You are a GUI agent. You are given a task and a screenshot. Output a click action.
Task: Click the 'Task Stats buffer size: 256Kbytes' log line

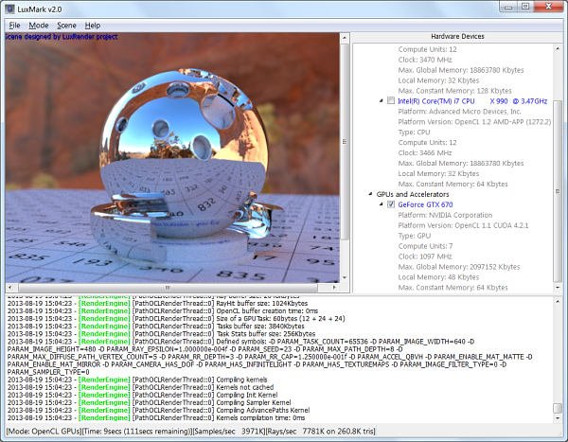[161, 334]
